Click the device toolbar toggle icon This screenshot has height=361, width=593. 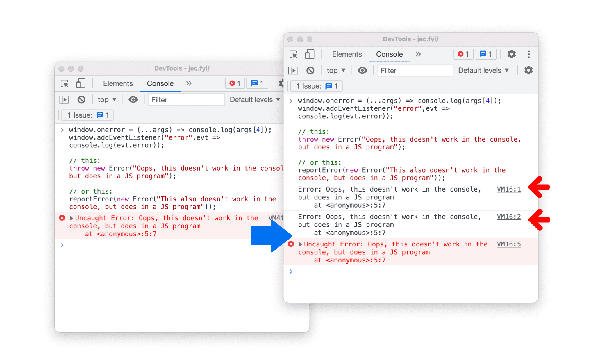click(310, 54)
